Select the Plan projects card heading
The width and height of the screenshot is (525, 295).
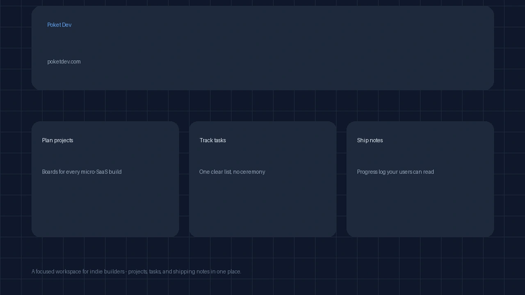57,141
